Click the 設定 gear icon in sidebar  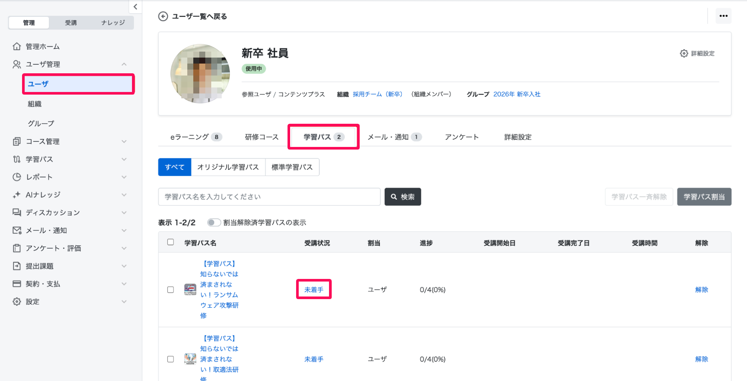click(17, 301)
